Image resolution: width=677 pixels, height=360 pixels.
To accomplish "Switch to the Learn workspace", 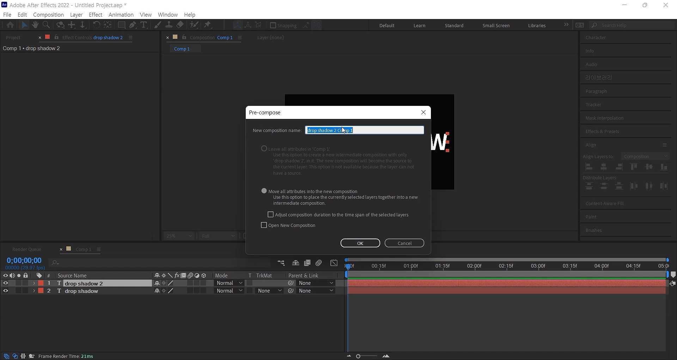I will tap(419, 25).
